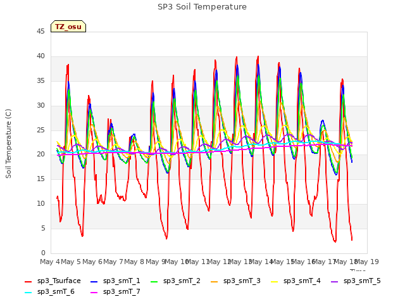Click the magenta sp3_smT_7 legend color marker

[94, 293]
